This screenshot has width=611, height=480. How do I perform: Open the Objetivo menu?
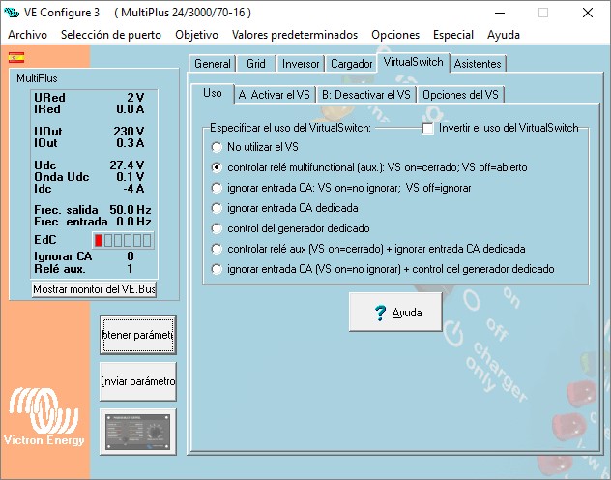(x=196, y=35)
